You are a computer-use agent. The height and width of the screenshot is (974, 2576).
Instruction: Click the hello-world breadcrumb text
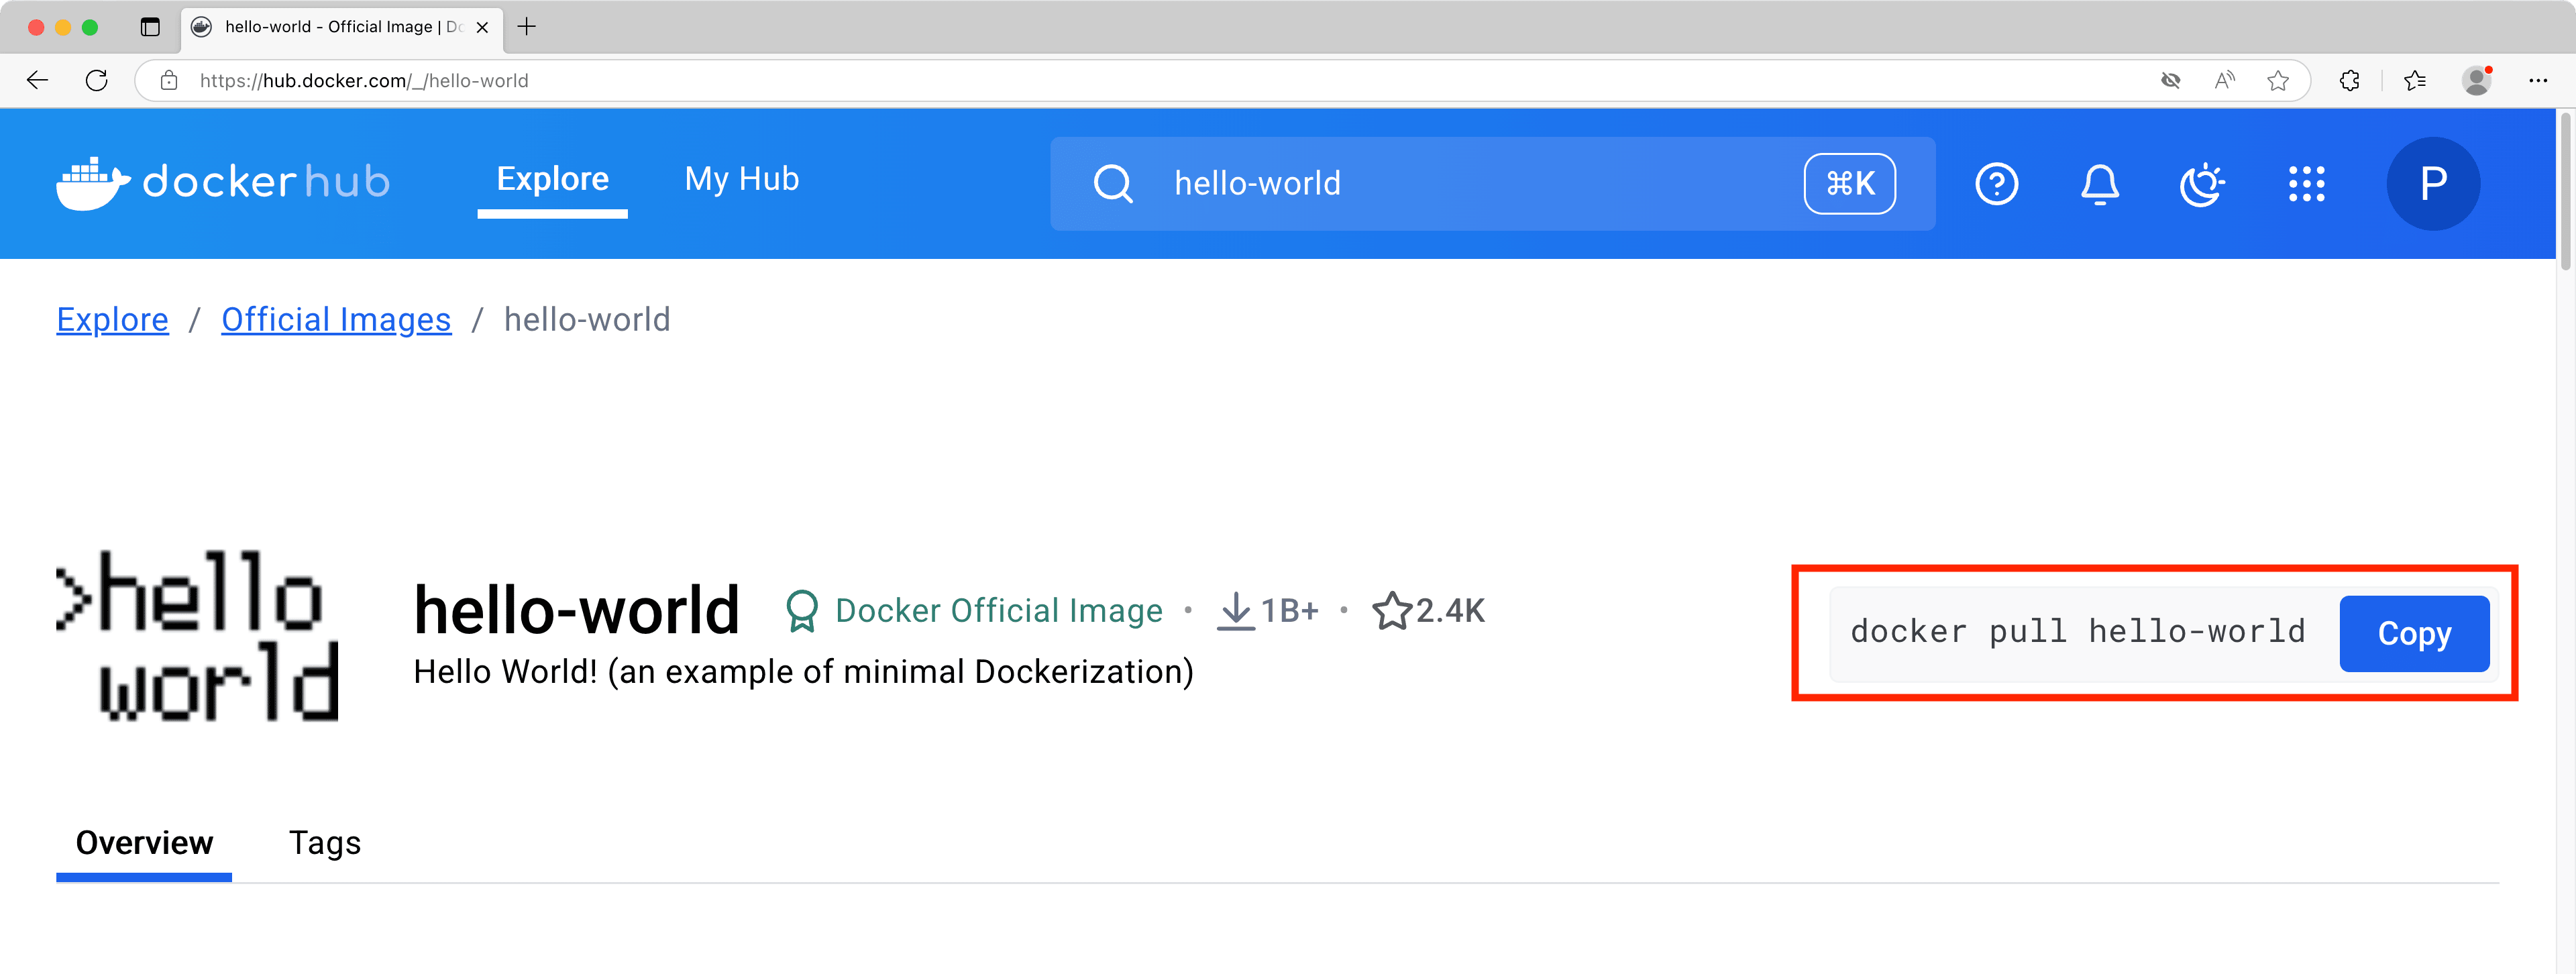pyautogui.click(x=587, y=320)
